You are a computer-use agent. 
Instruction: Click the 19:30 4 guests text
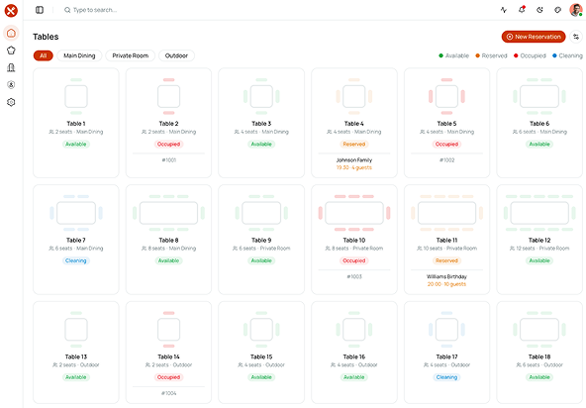click(354, 167)
